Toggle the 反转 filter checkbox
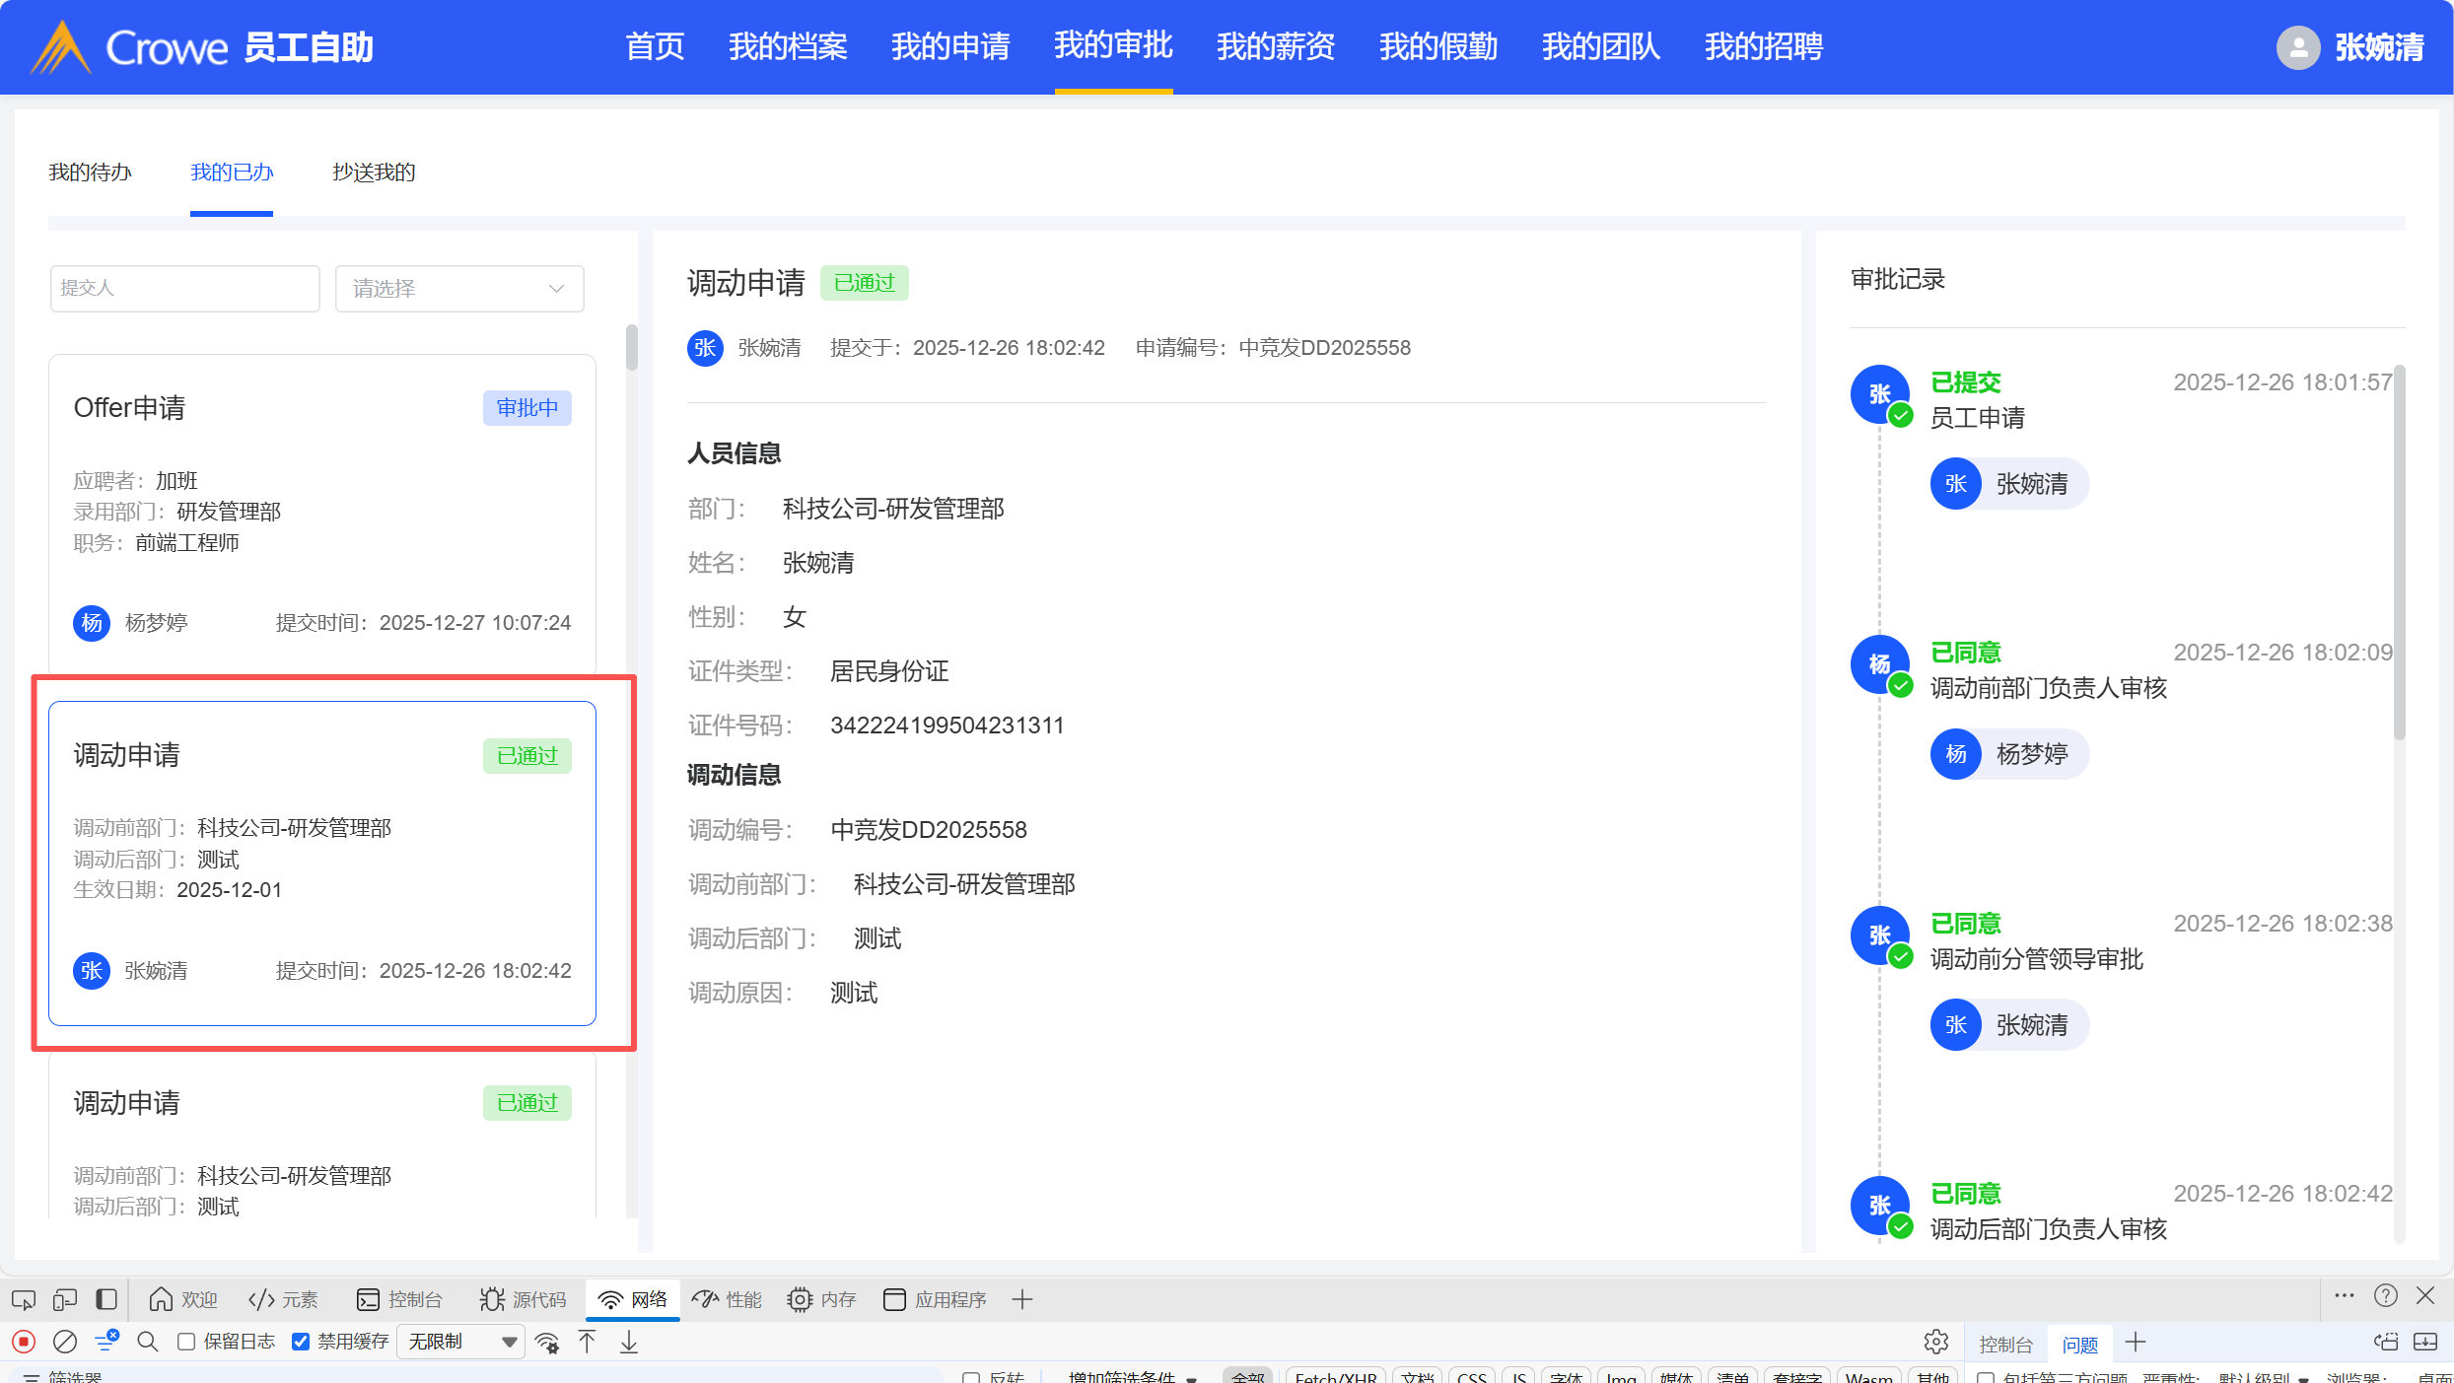This screenshot has width=2454, height=1383. click(x=971, y=1377)
